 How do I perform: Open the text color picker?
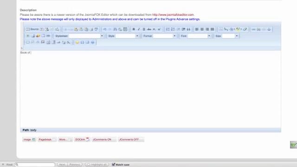232,29
